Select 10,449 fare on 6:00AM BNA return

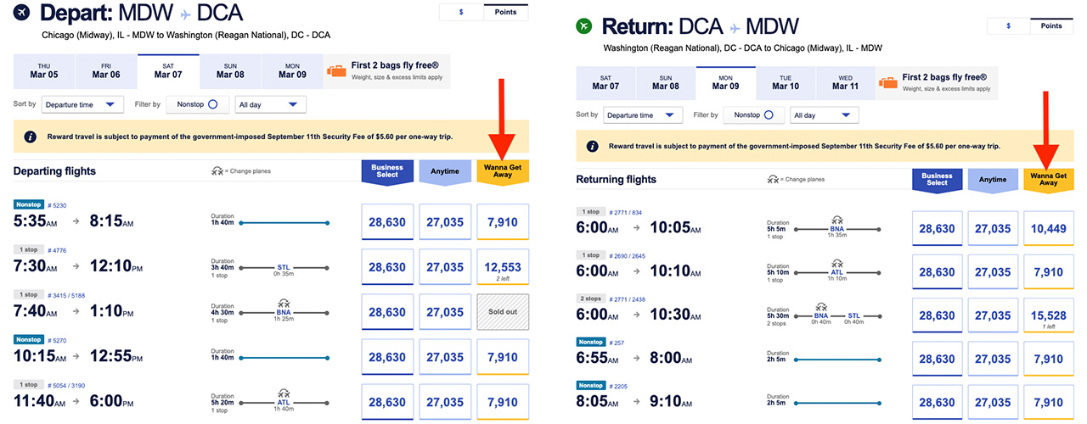[1050, 229]
